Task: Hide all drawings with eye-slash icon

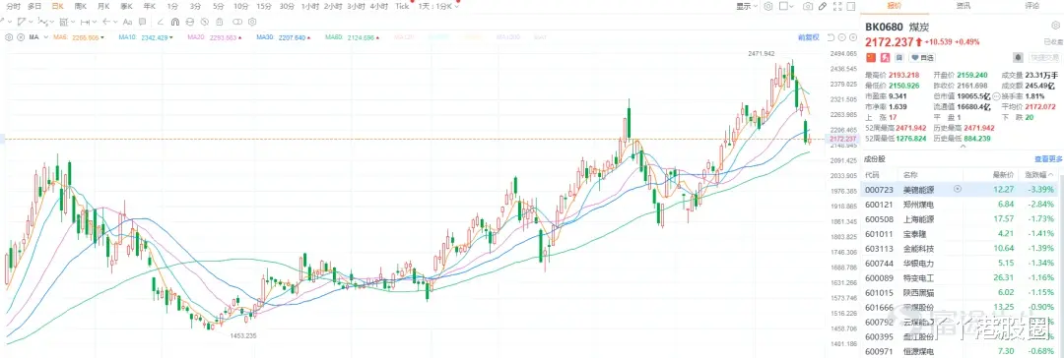Action: [205, 22]
